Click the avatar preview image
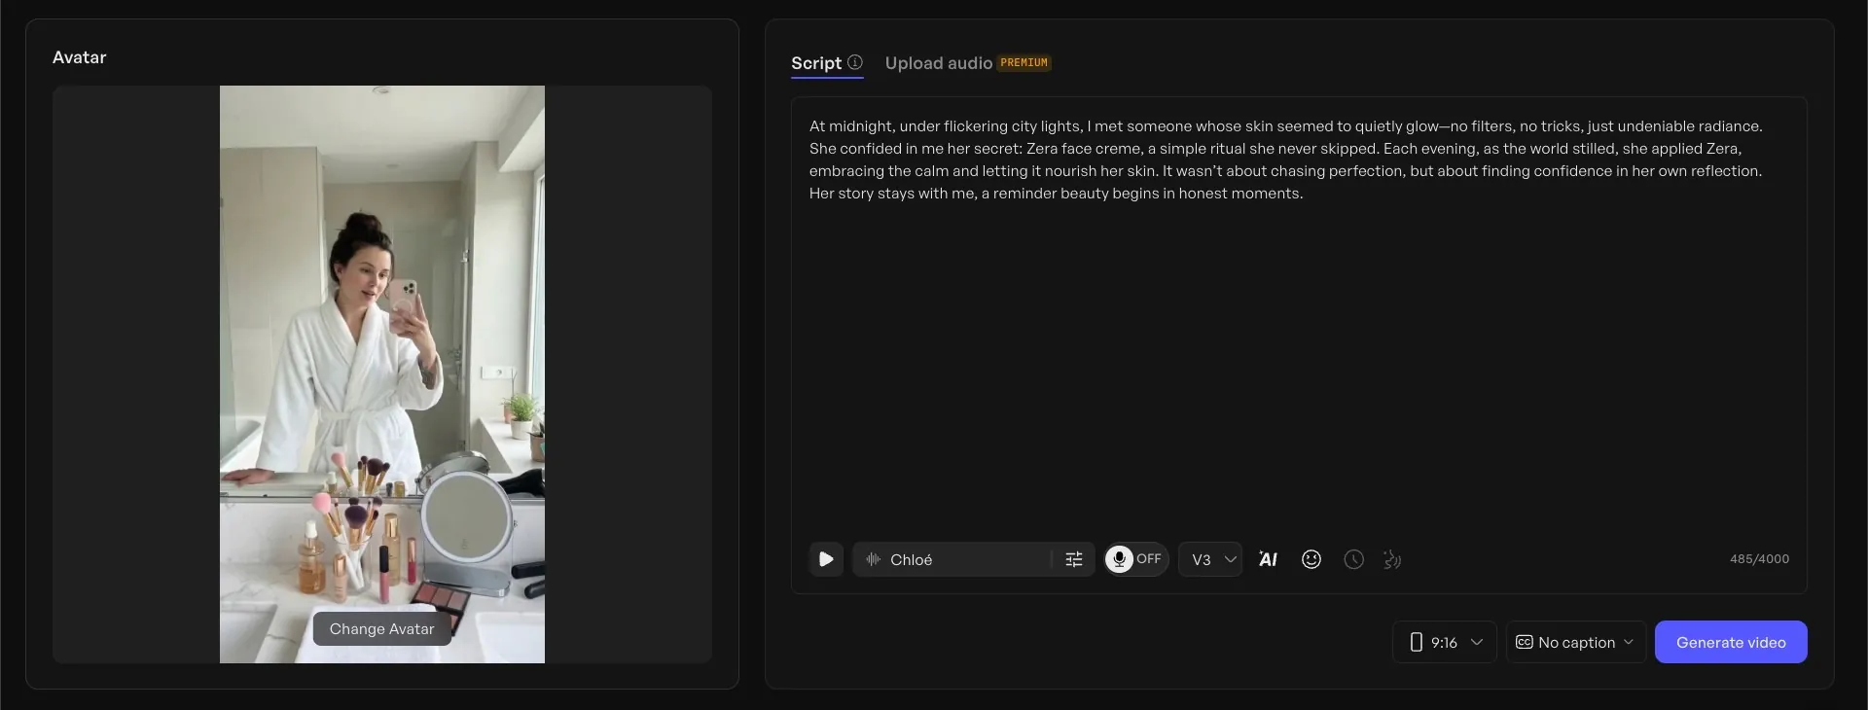The height and width of the screenshot is (710, 1868). point(382,374)
